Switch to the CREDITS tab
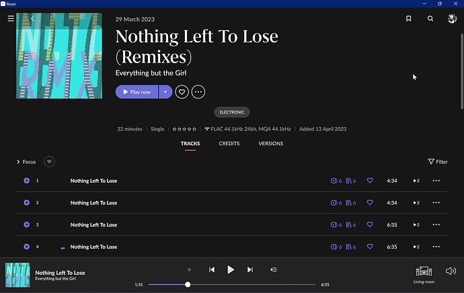Viewport: 464px width, 293px height. pos(229,143)
